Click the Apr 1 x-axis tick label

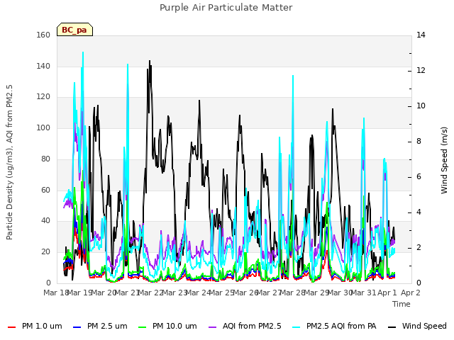387,293
